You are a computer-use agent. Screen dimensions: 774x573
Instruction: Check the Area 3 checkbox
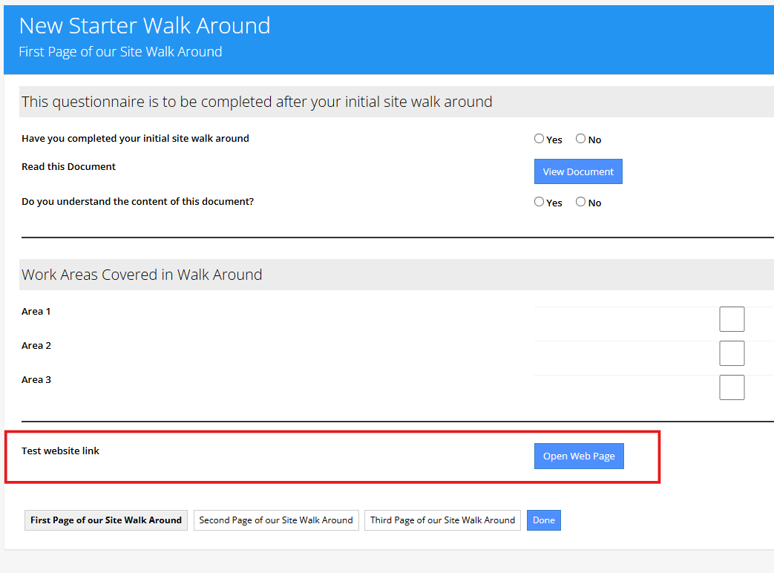pyautogui.click(x=732, y=387)
